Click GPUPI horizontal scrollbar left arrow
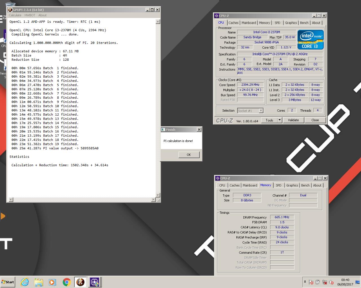This screenshot has width=361, height=288. coord(11,200)
